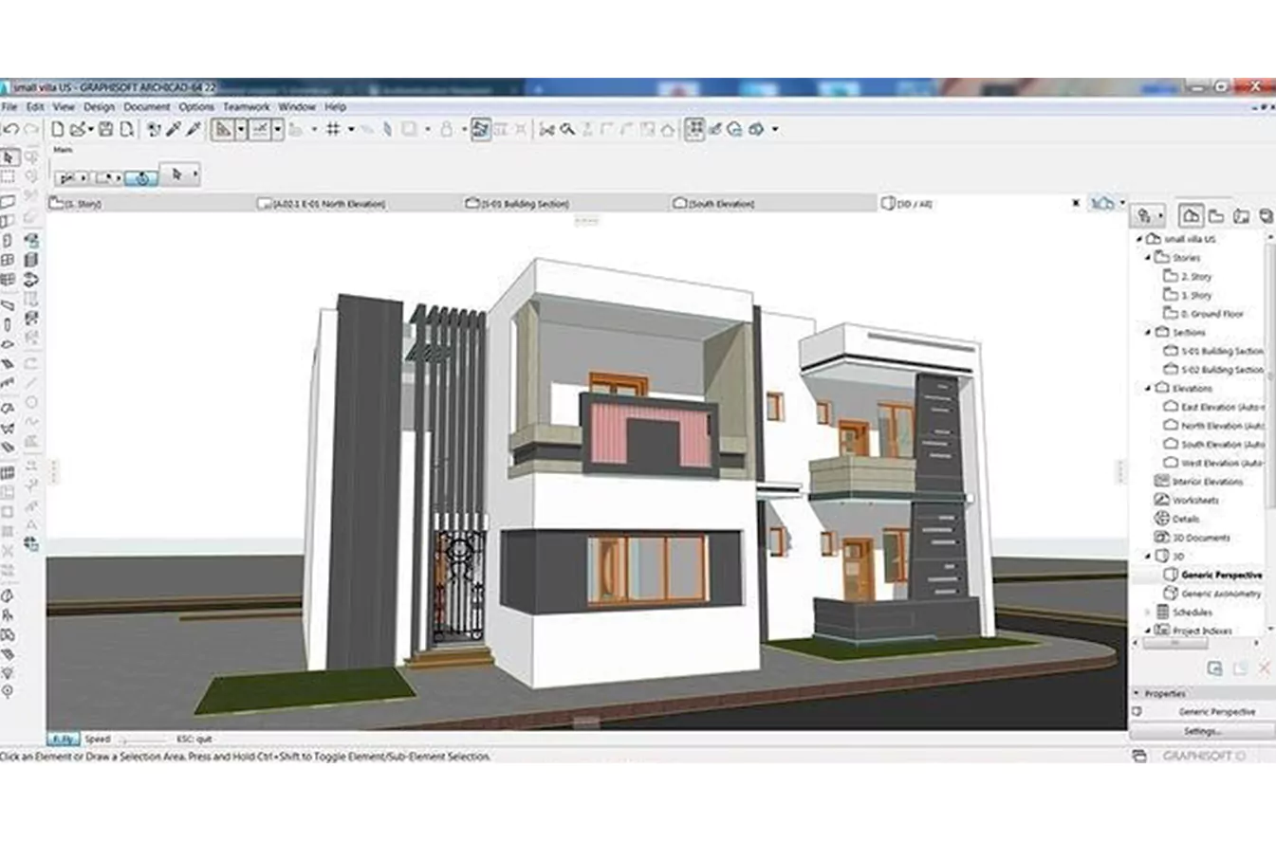
Task: Click the Settings... button
Action: point(1202,731)
